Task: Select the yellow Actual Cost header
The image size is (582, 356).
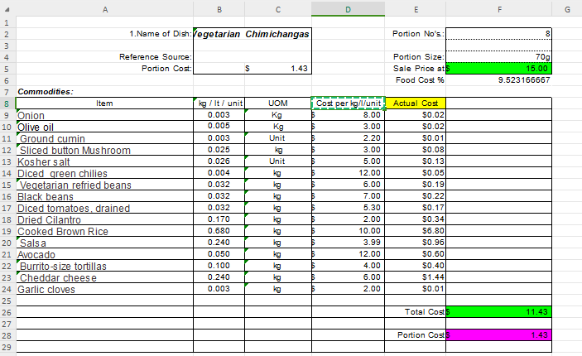Action: pos(416,103)
